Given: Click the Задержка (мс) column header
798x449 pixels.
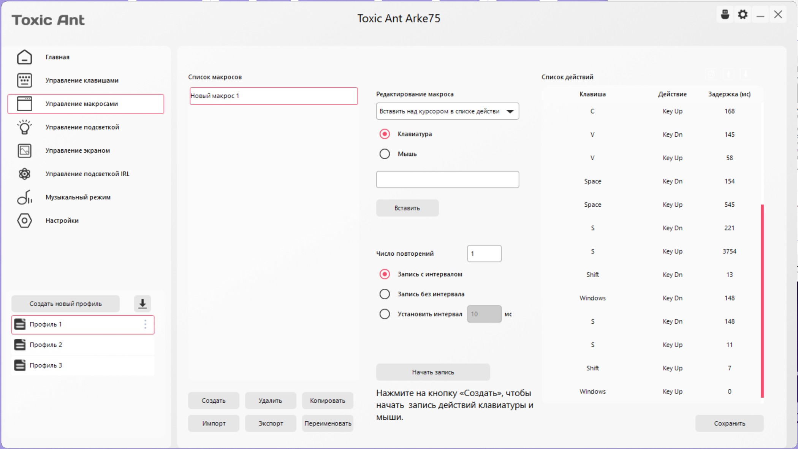Looking at the screenshot, I should [729, 94].
